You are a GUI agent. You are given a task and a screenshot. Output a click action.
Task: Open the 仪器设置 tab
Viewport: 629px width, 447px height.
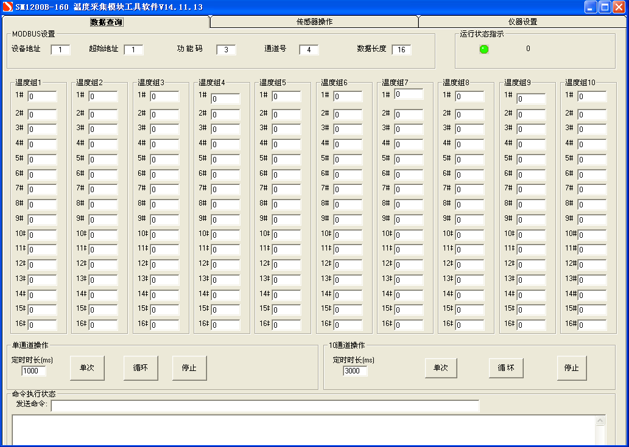[x=522, y=22]
